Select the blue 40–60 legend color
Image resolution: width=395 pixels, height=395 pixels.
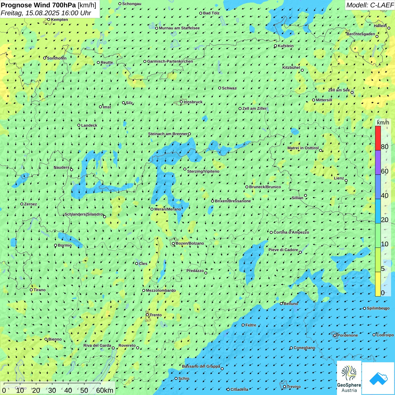point(378,187)
